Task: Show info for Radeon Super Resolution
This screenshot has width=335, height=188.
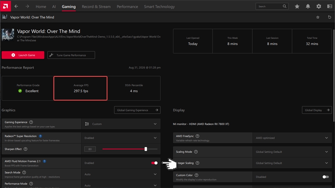Action: [40, 136]
